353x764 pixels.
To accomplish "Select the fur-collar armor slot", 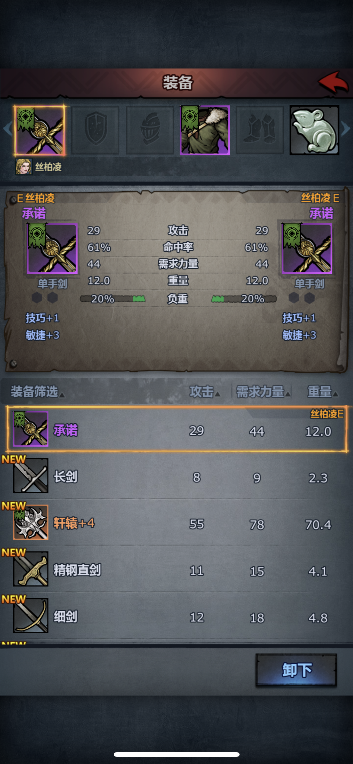I will coord(205,130).
